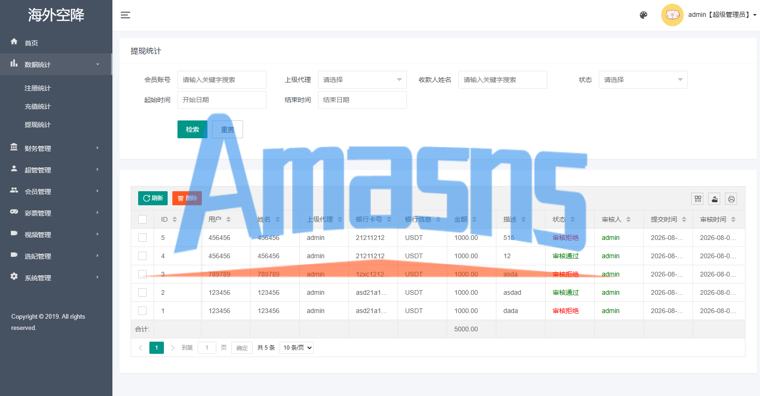The image size is (760, 396).
Task: Expand the 财务管理 menu chevron
Action: click(x=97, y=148)
